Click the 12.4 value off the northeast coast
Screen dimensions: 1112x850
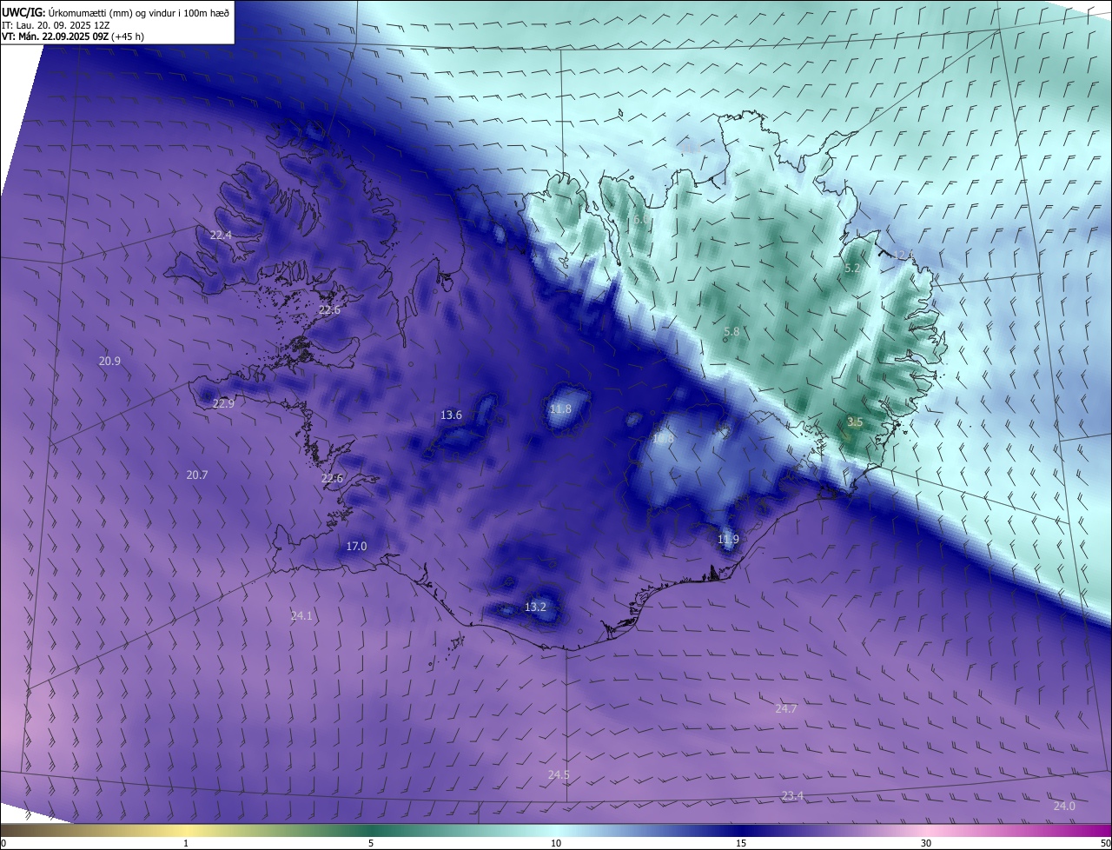point(903,255)
